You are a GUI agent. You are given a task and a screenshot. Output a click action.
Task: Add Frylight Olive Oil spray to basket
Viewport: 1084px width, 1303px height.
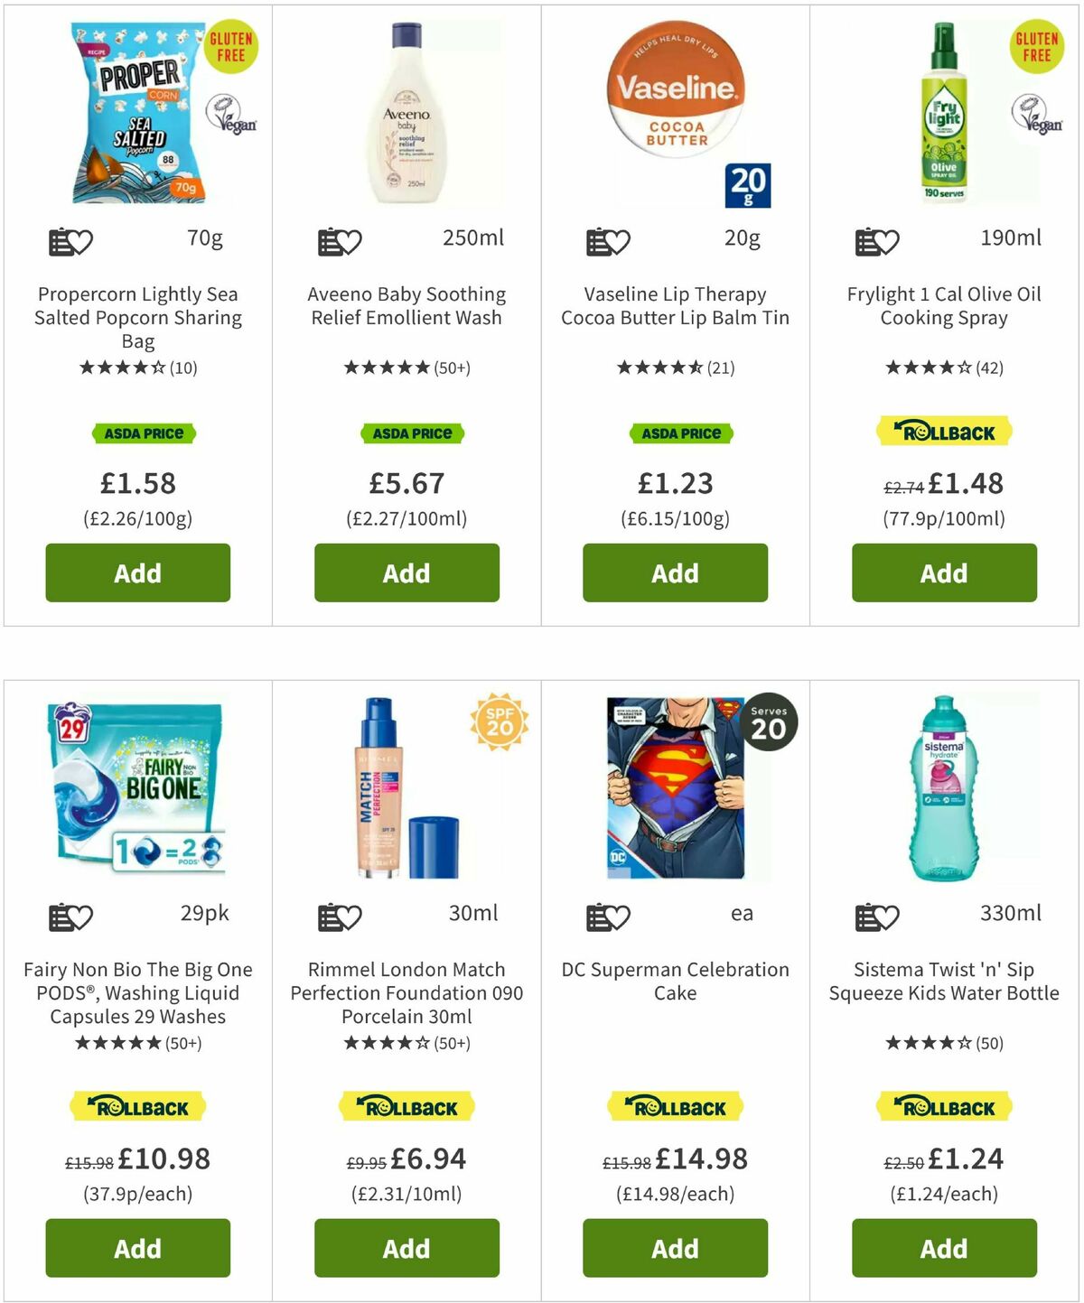click(x=944, y=572)
